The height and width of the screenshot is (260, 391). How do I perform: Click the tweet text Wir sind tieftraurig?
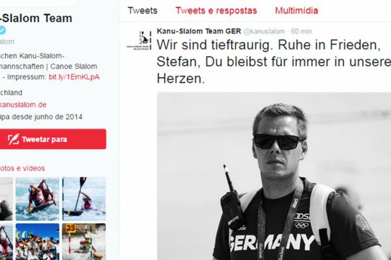click(215, 45)
